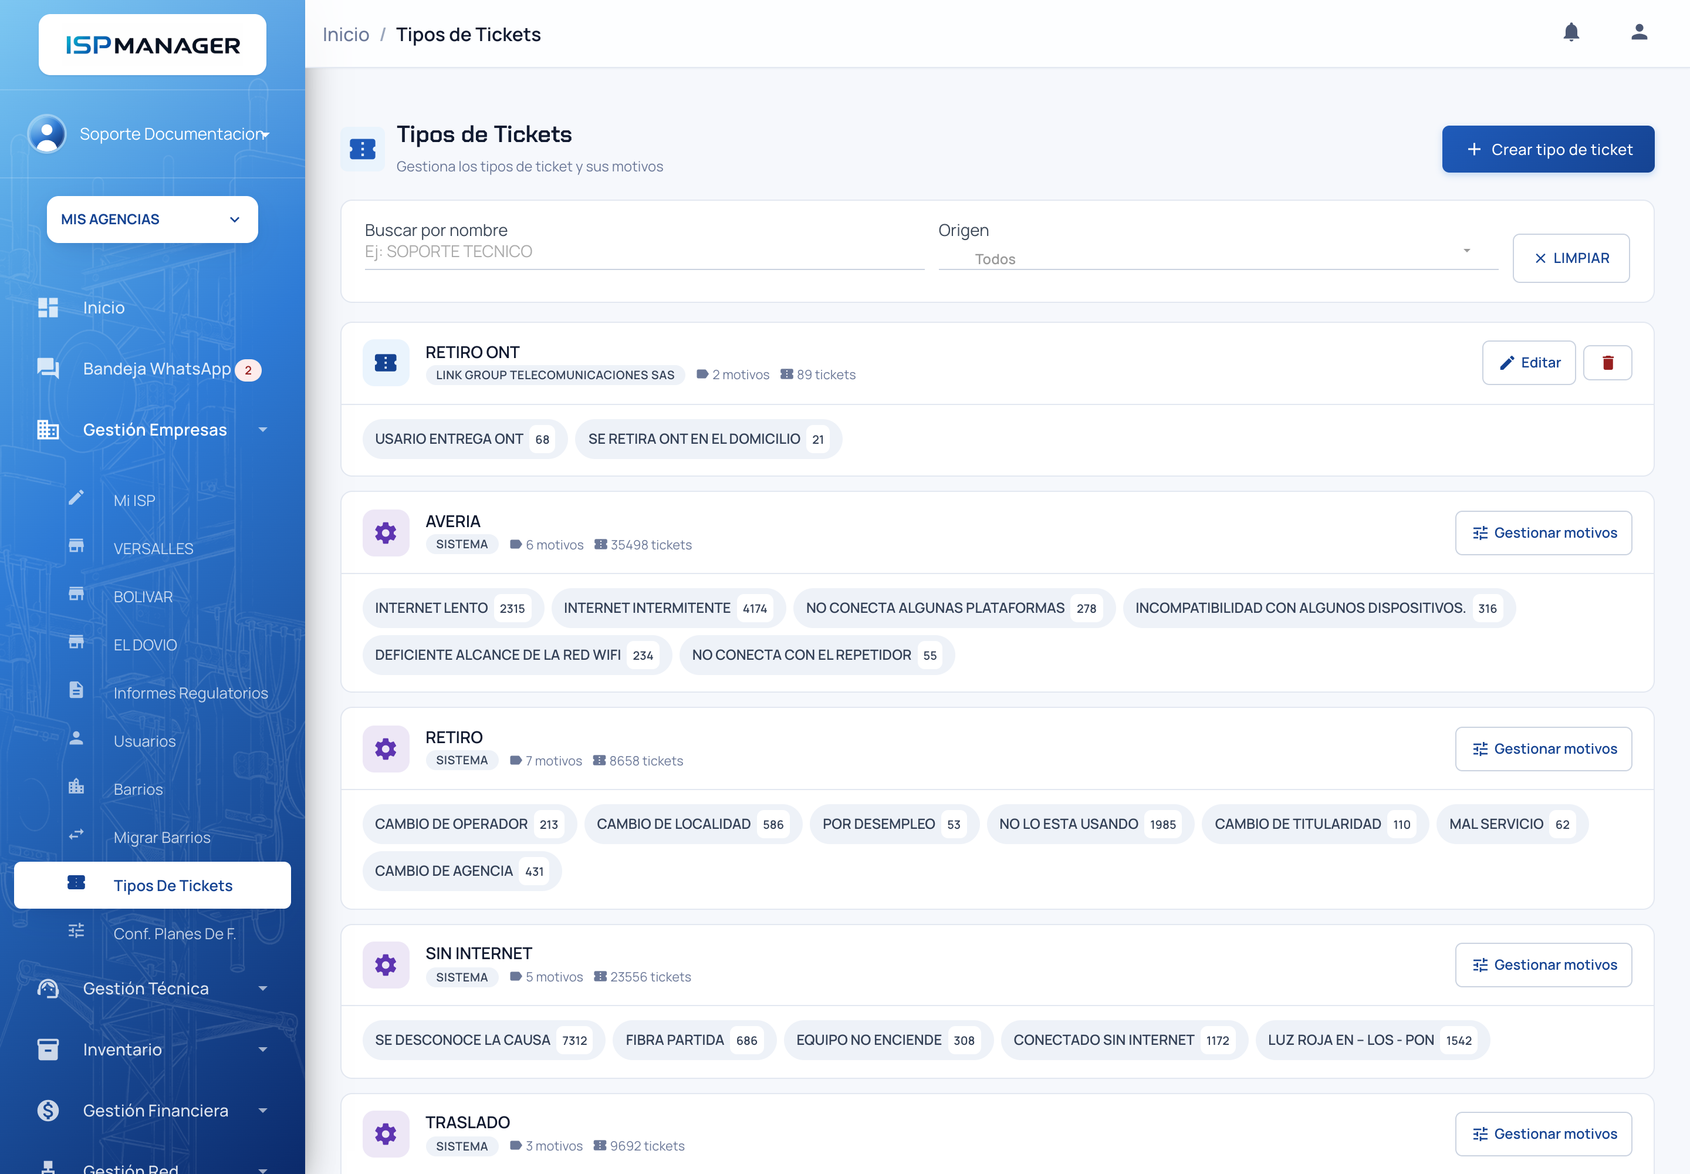The height and width of the screenshot is (1174, 1690).
Task: Open the notifications bell icon
Action: (x=1571, y=32)
